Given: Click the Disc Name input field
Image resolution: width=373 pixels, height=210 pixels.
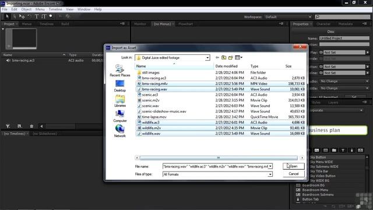Looking at the screenshot, I should click(344, 38).
